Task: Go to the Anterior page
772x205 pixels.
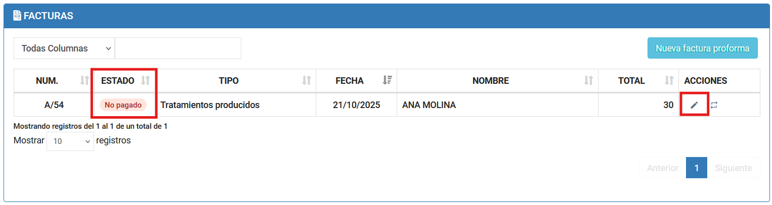Action: 662,168
